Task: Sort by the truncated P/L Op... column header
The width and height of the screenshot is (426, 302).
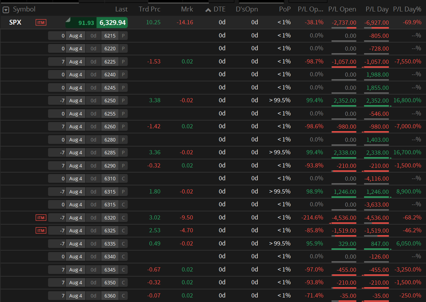Action: [x=311, y=10]
